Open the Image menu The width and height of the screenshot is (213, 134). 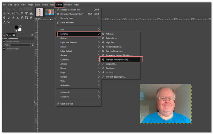click(30, 5)
